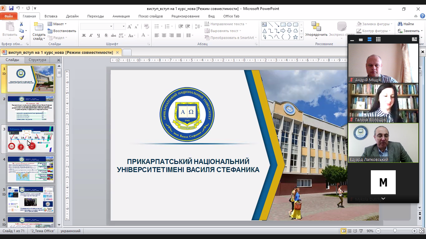Select the Format Painter brush icon
The width and height of the screenshot is (426, 239).
tap(21, 38)
